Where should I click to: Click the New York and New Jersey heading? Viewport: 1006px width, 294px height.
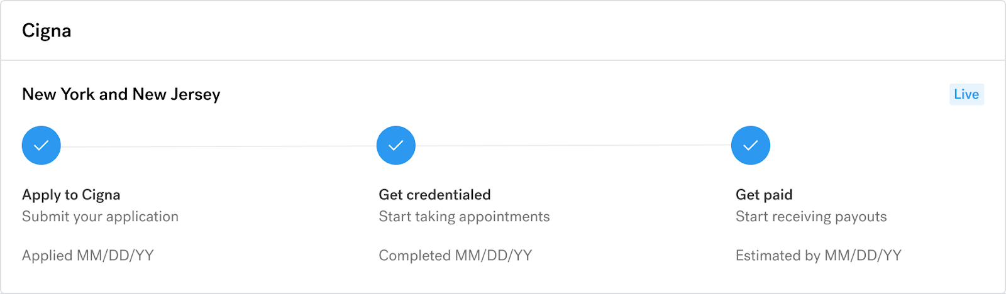point(121,94)
